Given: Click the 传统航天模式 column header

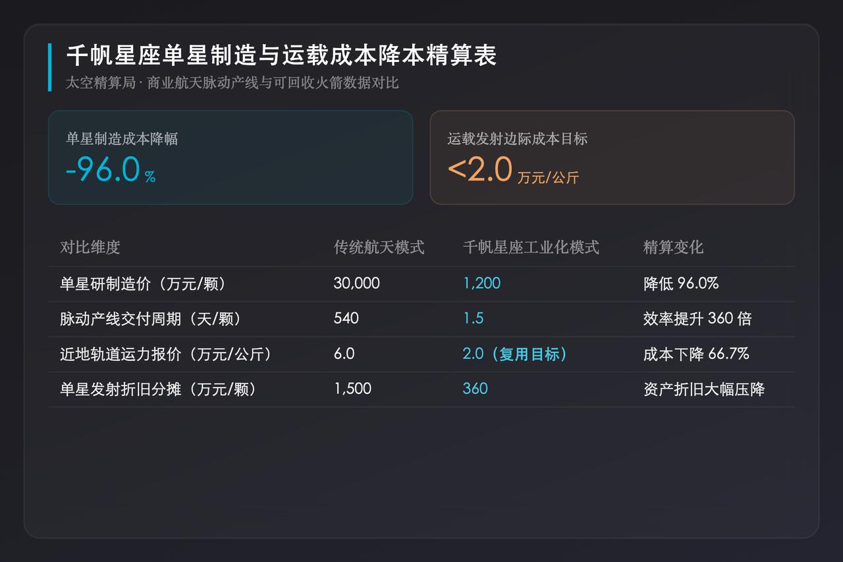Looking at the screenshot, I should (379, 247).
